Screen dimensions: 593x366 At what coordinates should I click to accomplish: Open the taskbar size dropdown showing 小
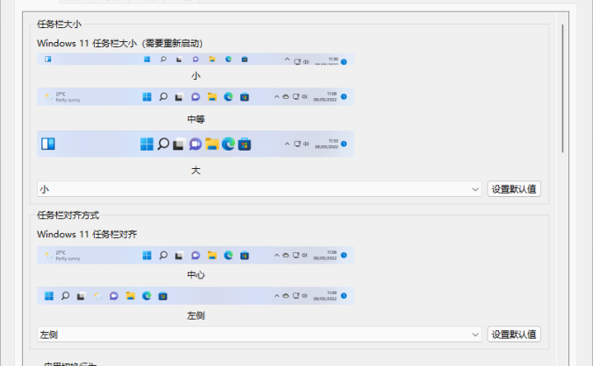pos(260,189)
